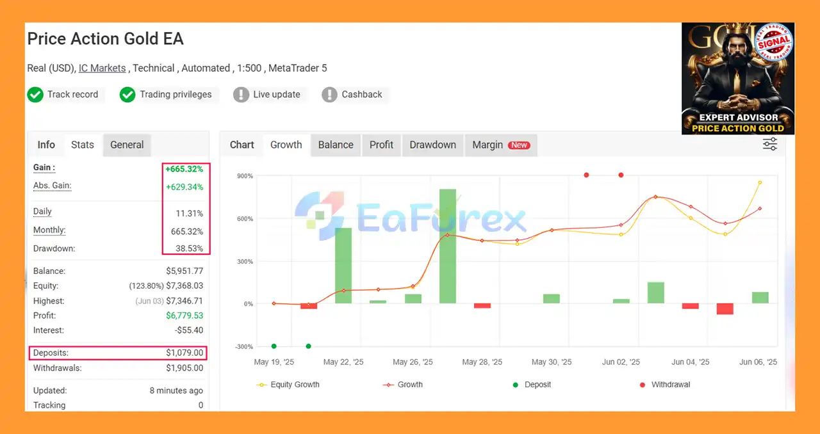Click the Trading privileges green checkmark icon
820x434 pixels.
[x=127, y=95]
